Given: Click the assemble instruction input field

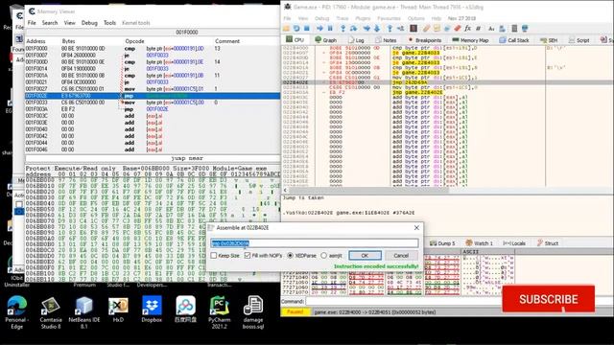Looking at the screenshot, I should coord(314,243).
